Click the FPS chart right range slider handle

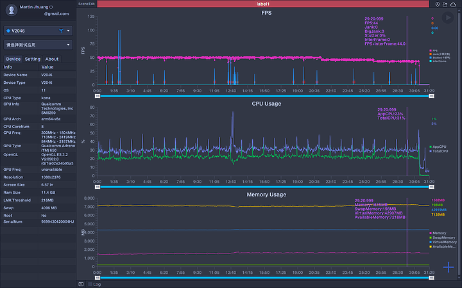(x=431, y=96)
